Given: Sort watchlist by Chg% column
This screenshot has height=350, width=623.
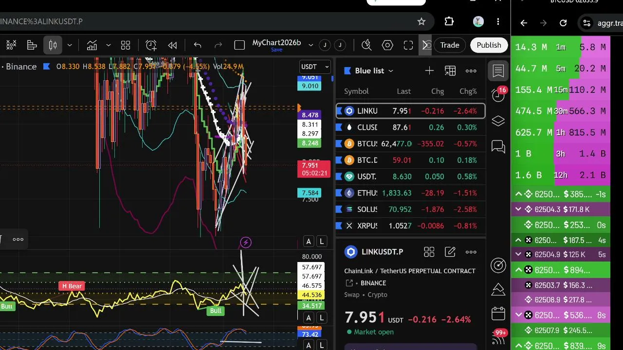Looking at the screenshot, I should coord(468,91).
